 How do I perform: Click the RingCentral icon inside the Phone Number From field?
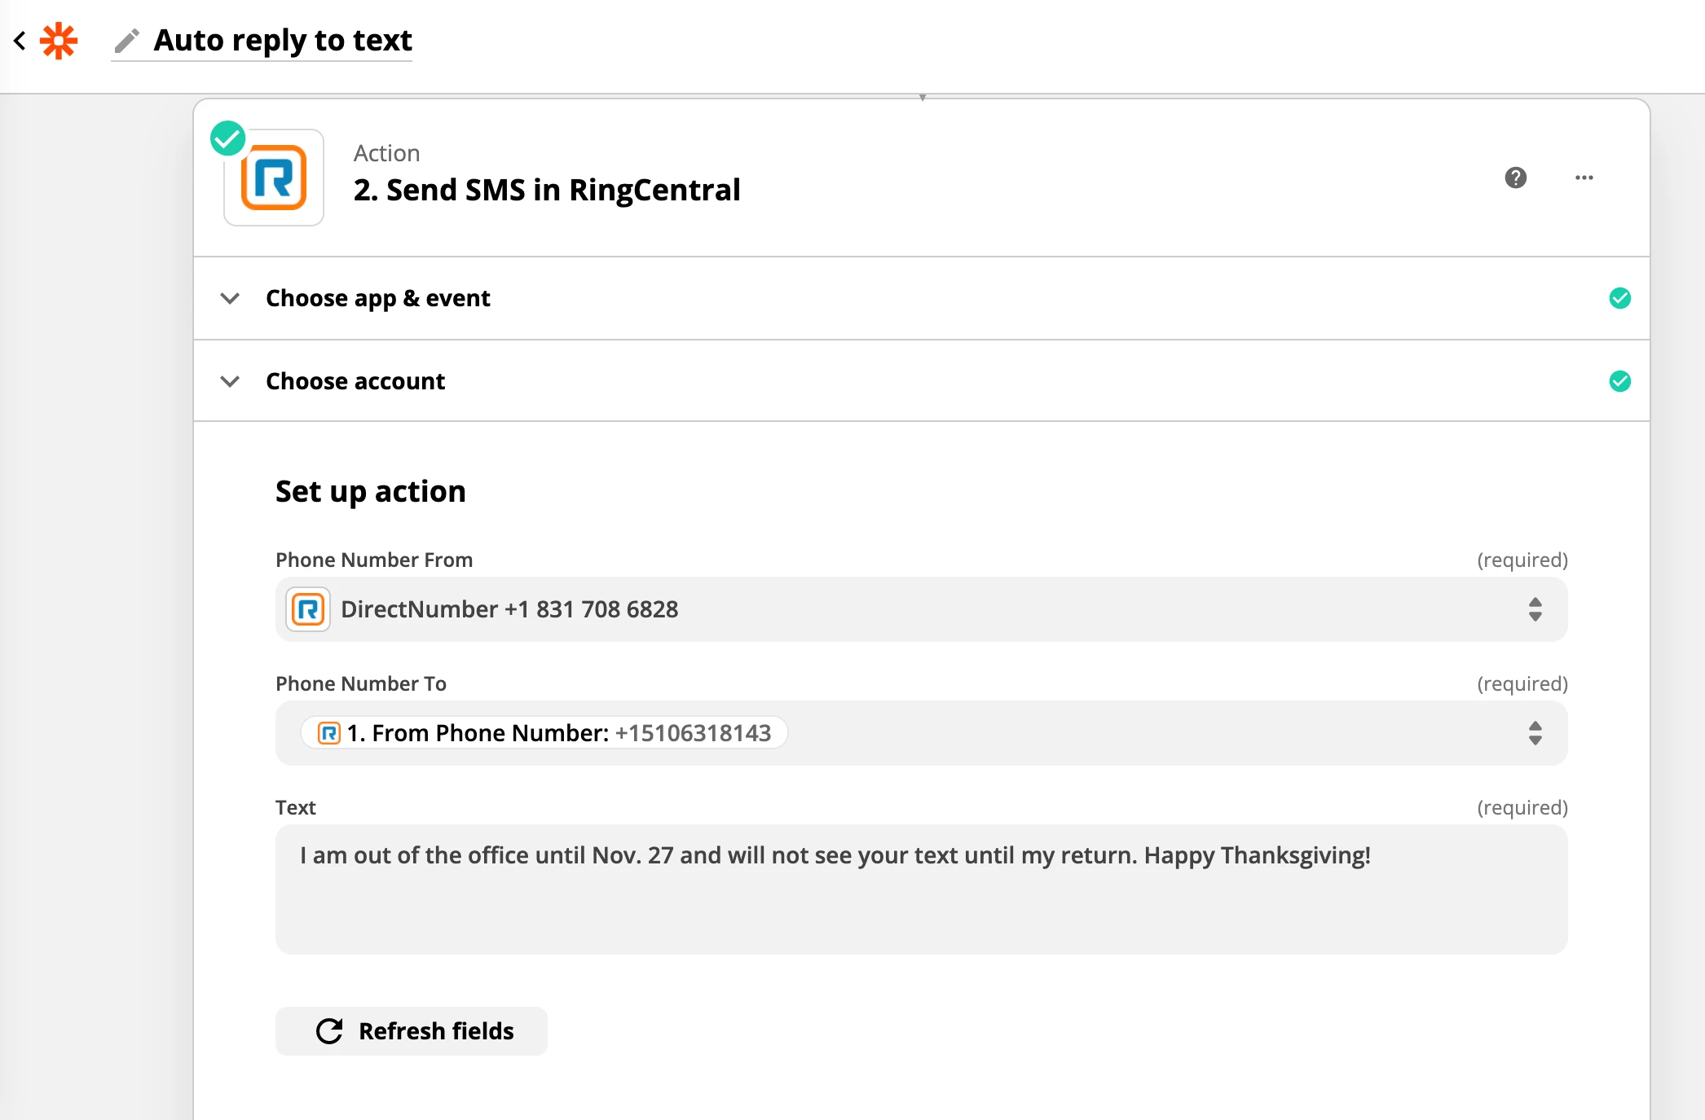coord(307,608)
